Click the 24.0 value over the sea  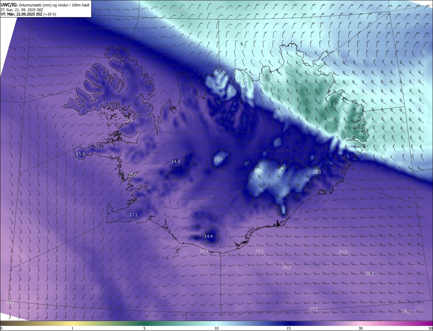(x=343, y=252)
